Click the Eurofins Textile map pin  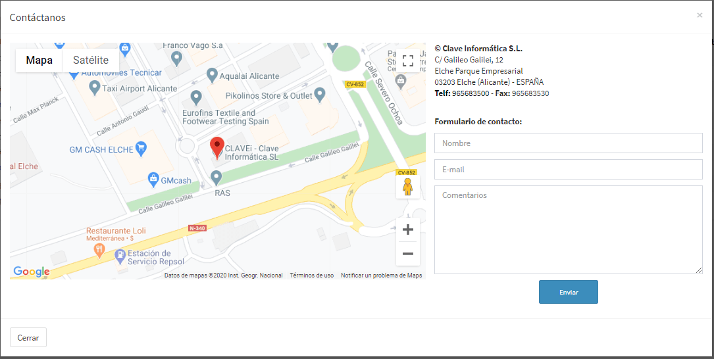coord(196,97)
